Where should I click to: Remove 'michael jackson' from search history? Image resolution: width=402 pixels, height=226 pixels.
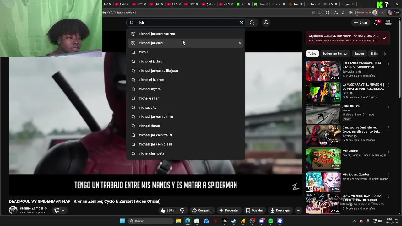[x=240, y=43]
